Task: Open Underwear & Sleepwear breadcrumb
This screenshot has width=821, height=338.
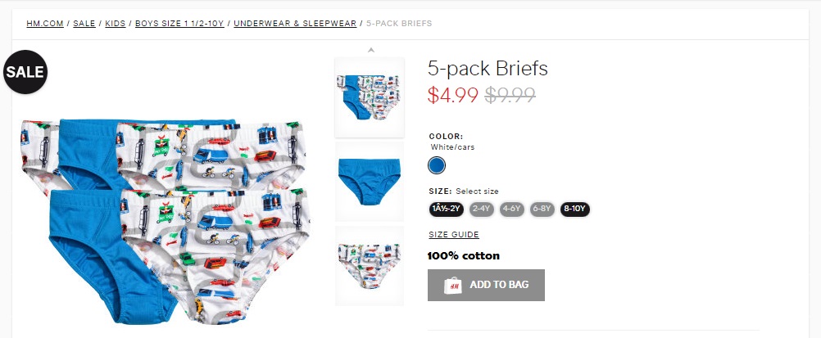Action: coord(295,23)
